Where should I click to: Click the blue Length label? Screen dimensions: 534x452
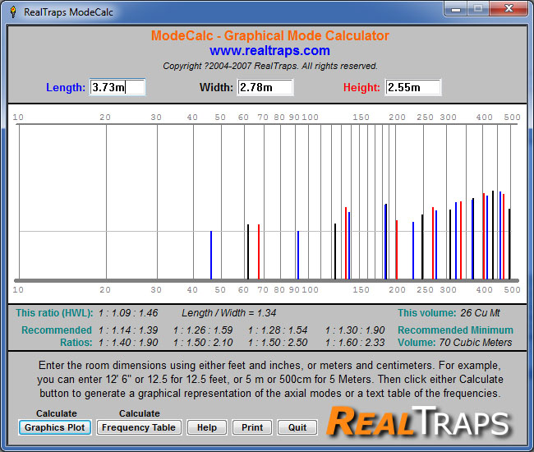(66, 87)
